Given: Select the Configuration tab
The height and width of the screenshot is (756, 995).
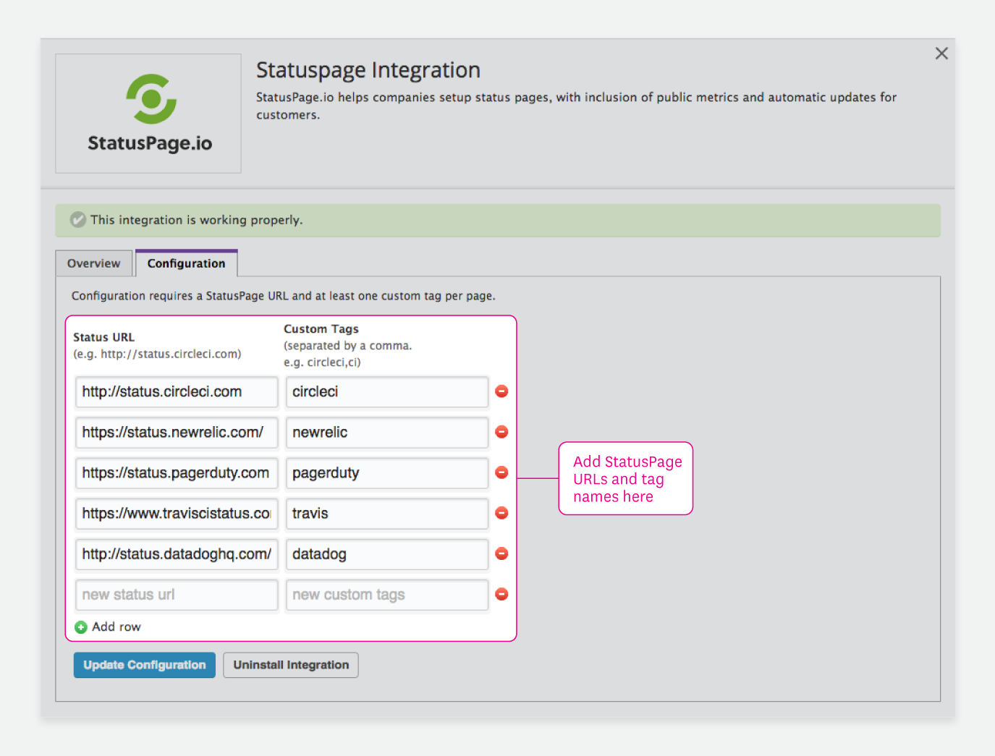Looking at the screenshot, I should (186, 263).
